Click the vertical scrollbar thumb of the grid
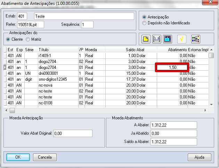The width and height of the screenshot is (219, 168). (211, 55)
